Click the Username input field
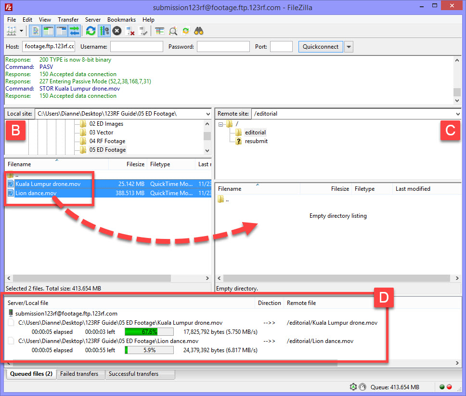The height and width of the screenshot is (396, 466). pos(137,46)
